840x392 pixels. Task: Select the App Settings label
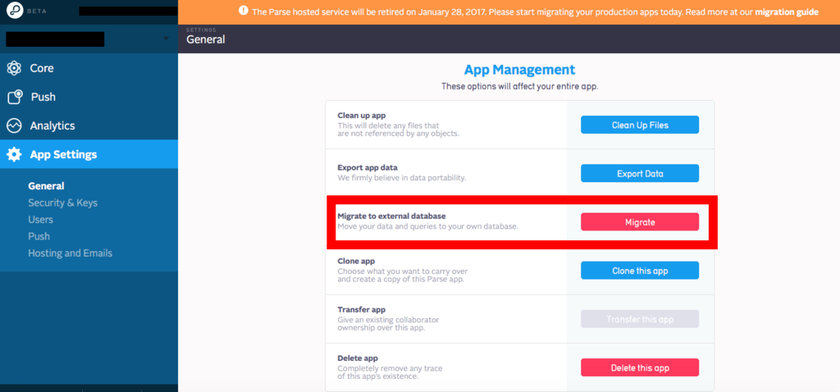tap(63, 155)
